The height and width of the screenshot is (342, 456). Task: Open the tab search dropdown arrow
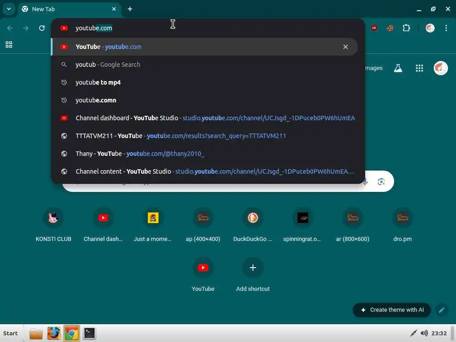9,9
